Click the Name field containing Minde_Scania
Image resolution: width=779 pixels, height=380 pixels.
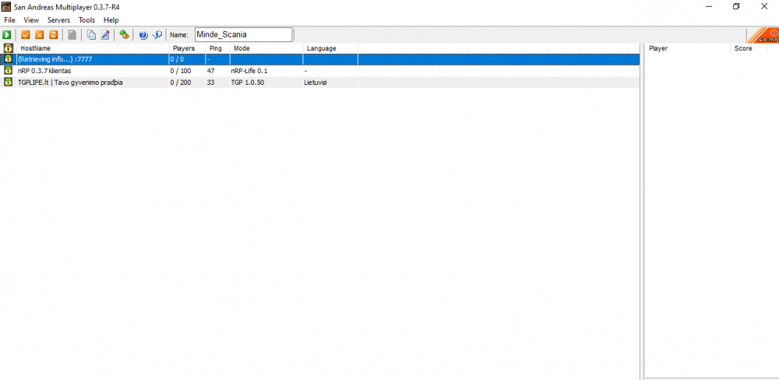tap(242, 34)
